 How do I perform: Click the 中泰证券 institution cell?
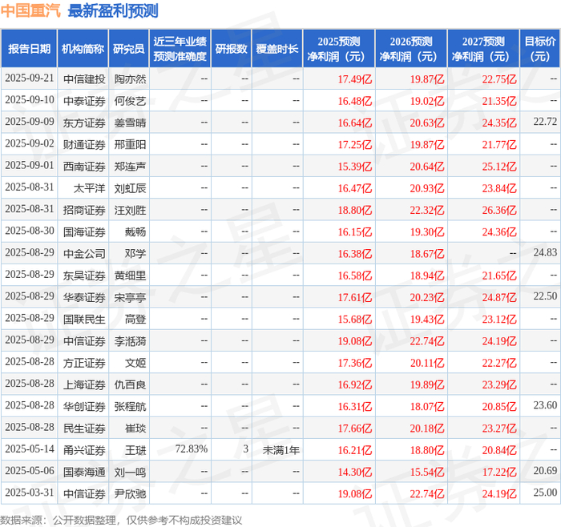(84, 101)
